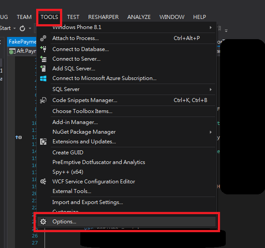The height and width of the screenshot is (248, 265).
Task: Open the Start button dropdown arrow
Action: click(14, 28)
